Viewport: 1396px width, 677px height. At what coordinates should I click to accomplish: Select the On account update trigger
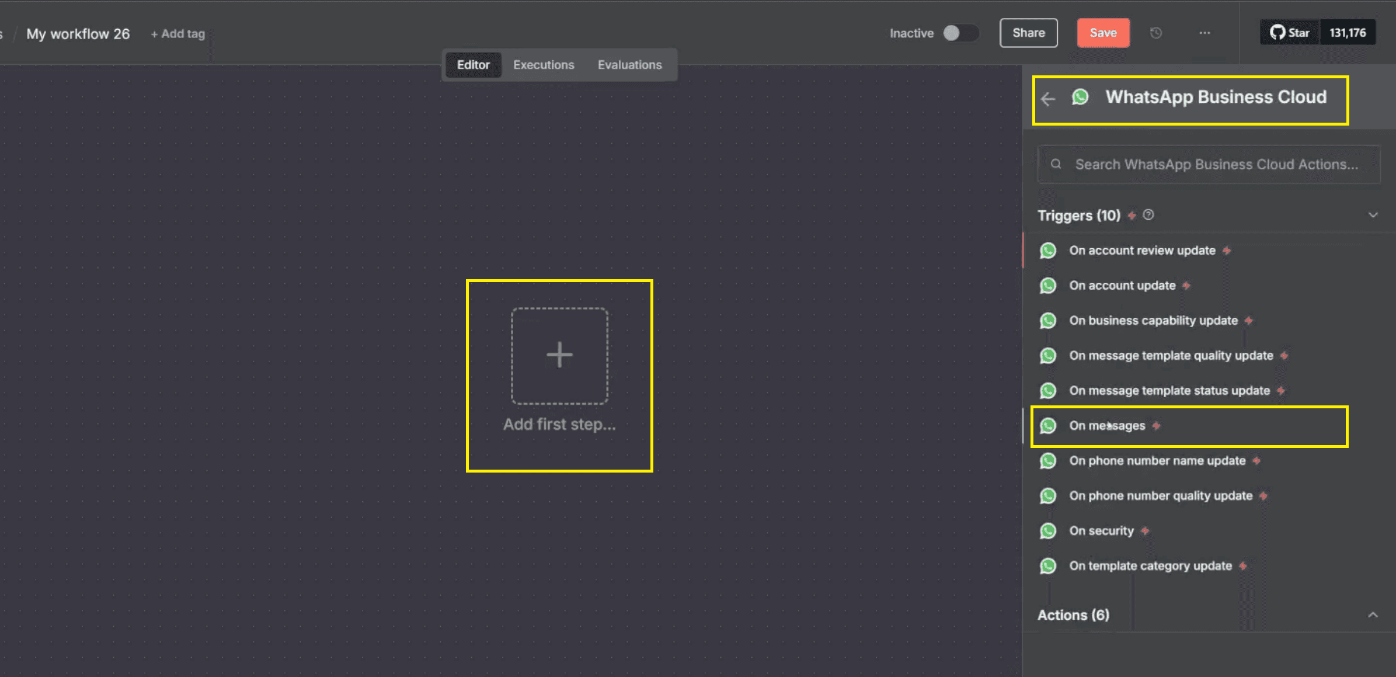(x=1209, y=286)
